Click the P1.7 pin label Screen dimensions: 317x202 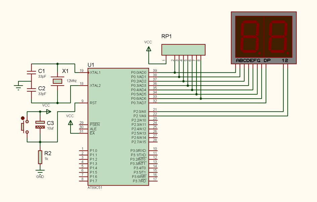click(x=93, y=181)
